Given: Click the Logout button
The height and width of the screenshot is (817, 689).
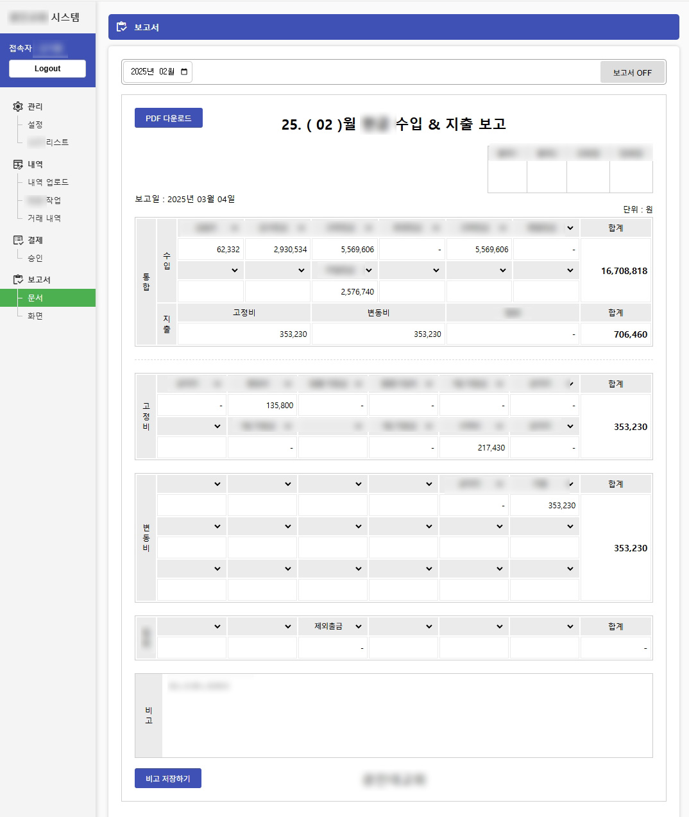Looking at the screenshot, I should [47, 68].
